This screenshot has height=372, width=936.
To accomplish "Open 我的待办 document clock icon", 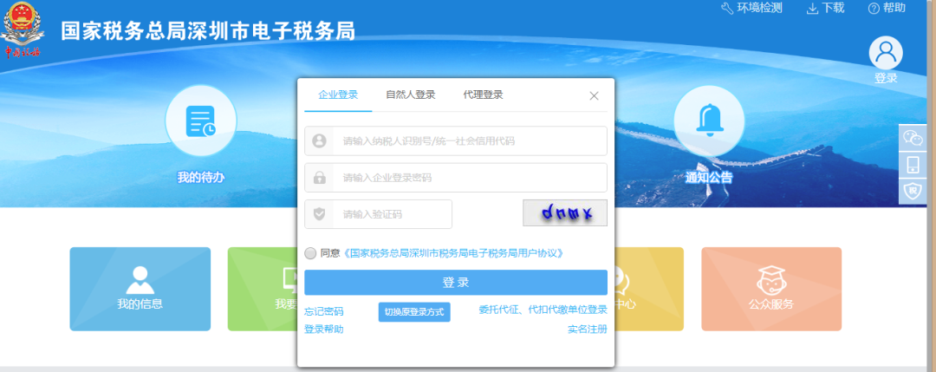I will click(x=200, y=121).
